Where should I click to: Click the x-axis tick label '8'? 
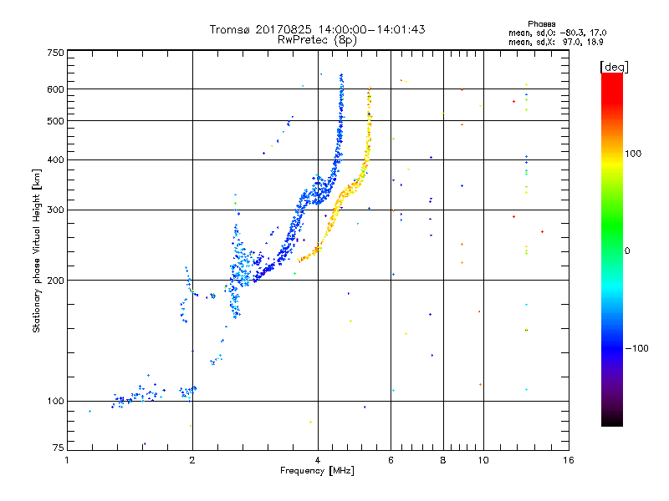click(443, 460)
